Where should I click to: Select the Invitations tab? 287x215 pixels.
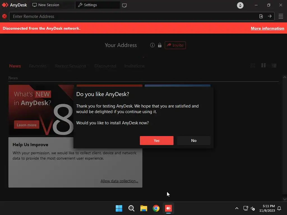pos(134,66)
